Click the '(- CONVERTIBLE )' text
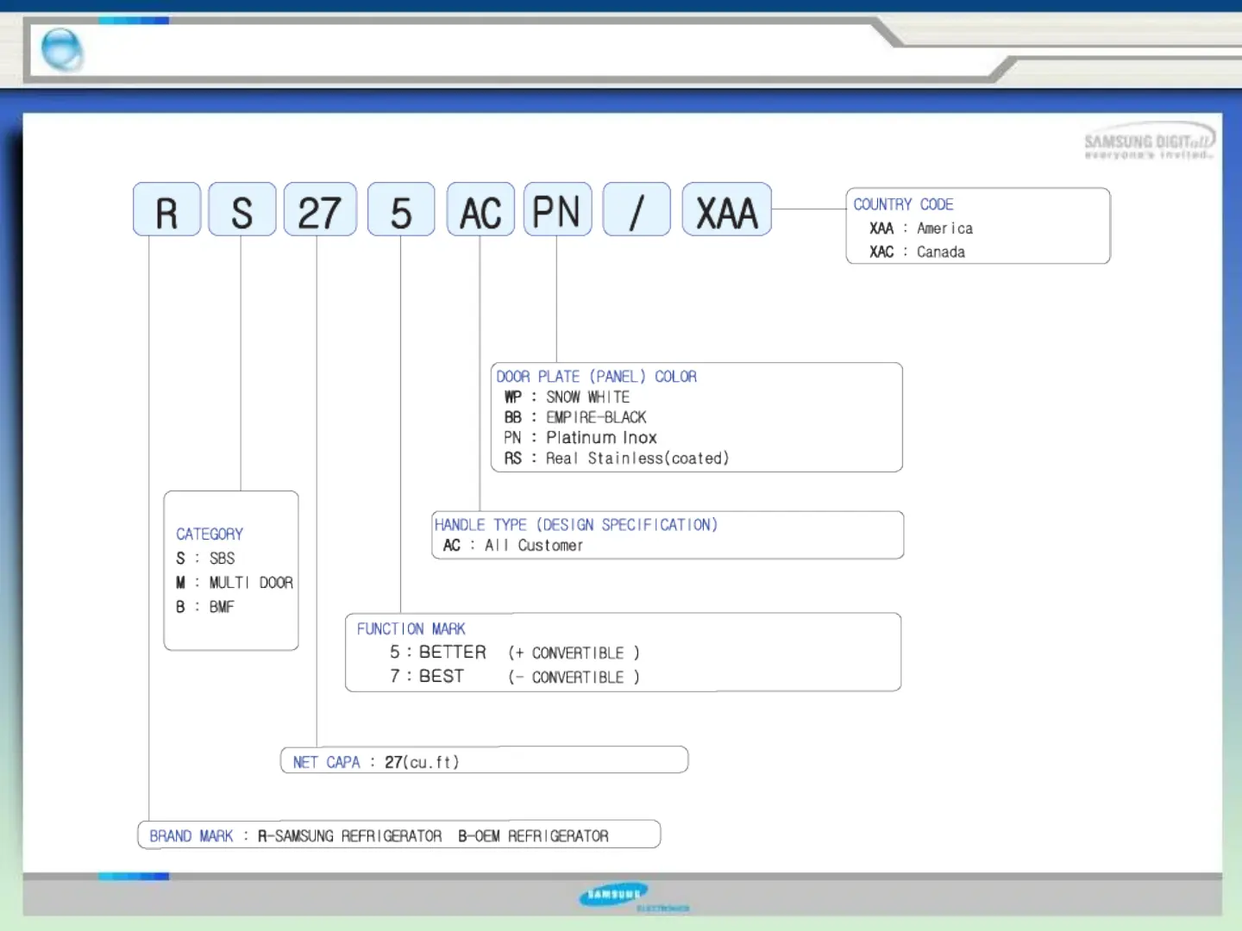The width and height of the screenshot is (1242, 931). [574, 678]
